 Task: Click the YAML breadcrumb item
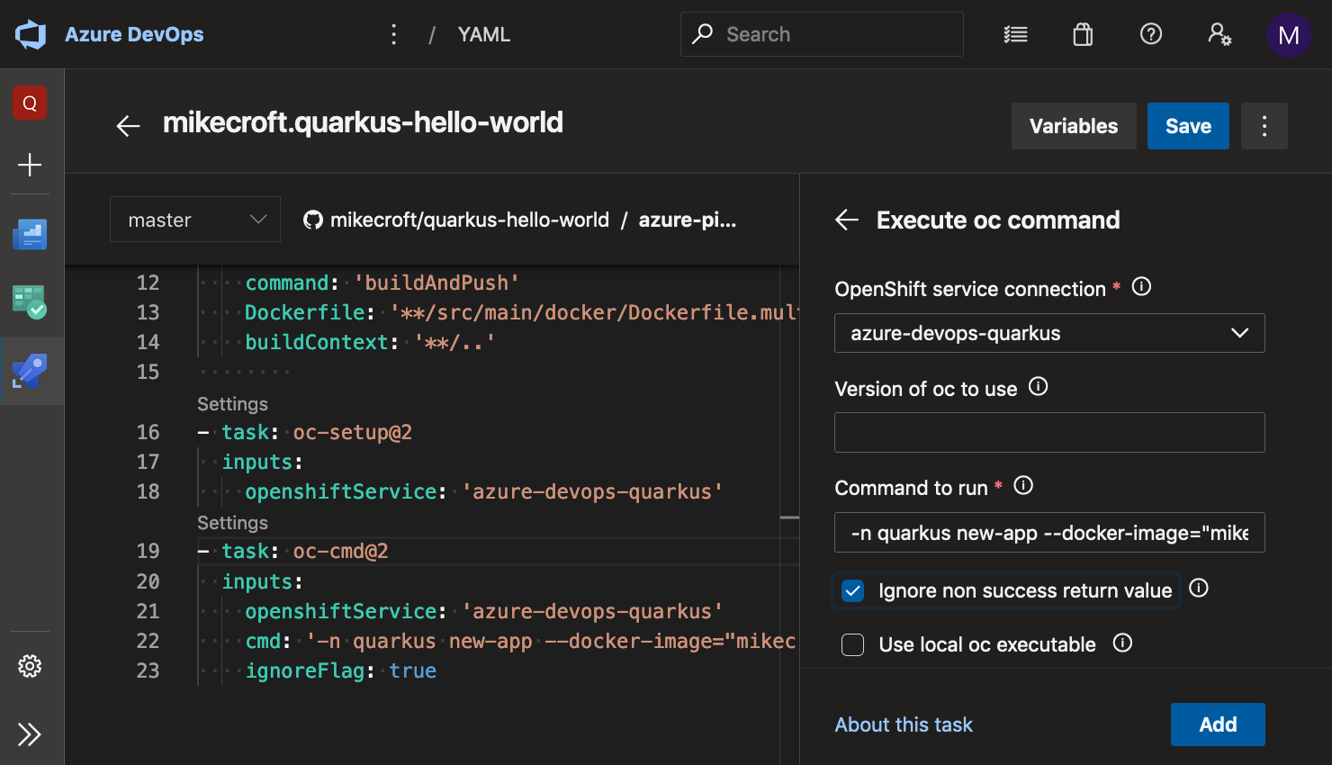click(x=483, y=34)
